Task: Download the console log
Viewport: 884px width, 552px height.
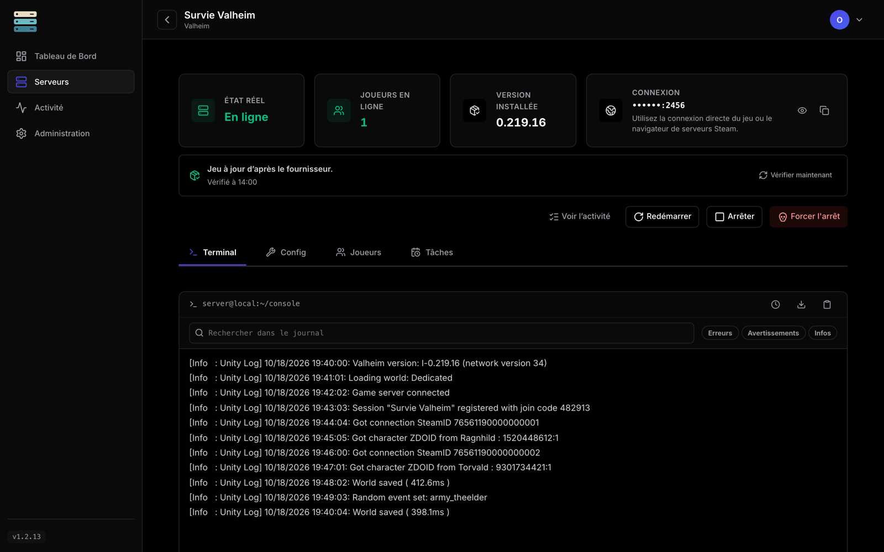Action: [801, 305]
